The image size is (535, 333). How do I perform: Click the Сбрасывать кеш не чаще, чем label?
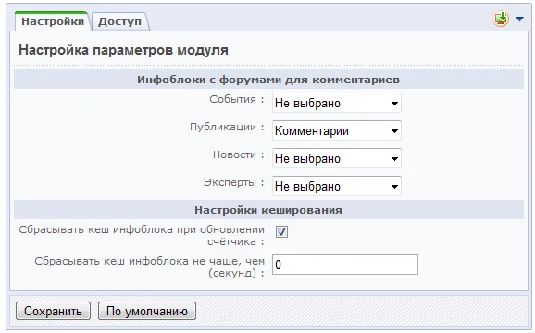click(149, 267)
